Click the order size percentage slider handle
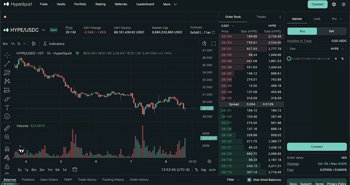The width and height of the screenshot is (350, 185). click(289, 59)
